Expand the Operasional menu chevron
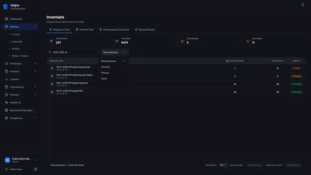The width and height of the screenshot is (311, 175). point(35,87)
